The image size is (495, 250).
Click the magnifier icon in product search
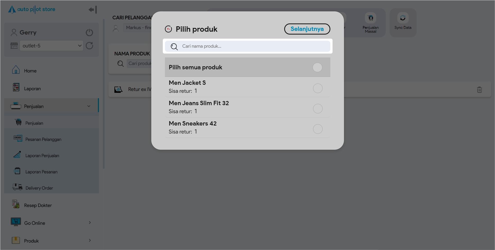174,47
